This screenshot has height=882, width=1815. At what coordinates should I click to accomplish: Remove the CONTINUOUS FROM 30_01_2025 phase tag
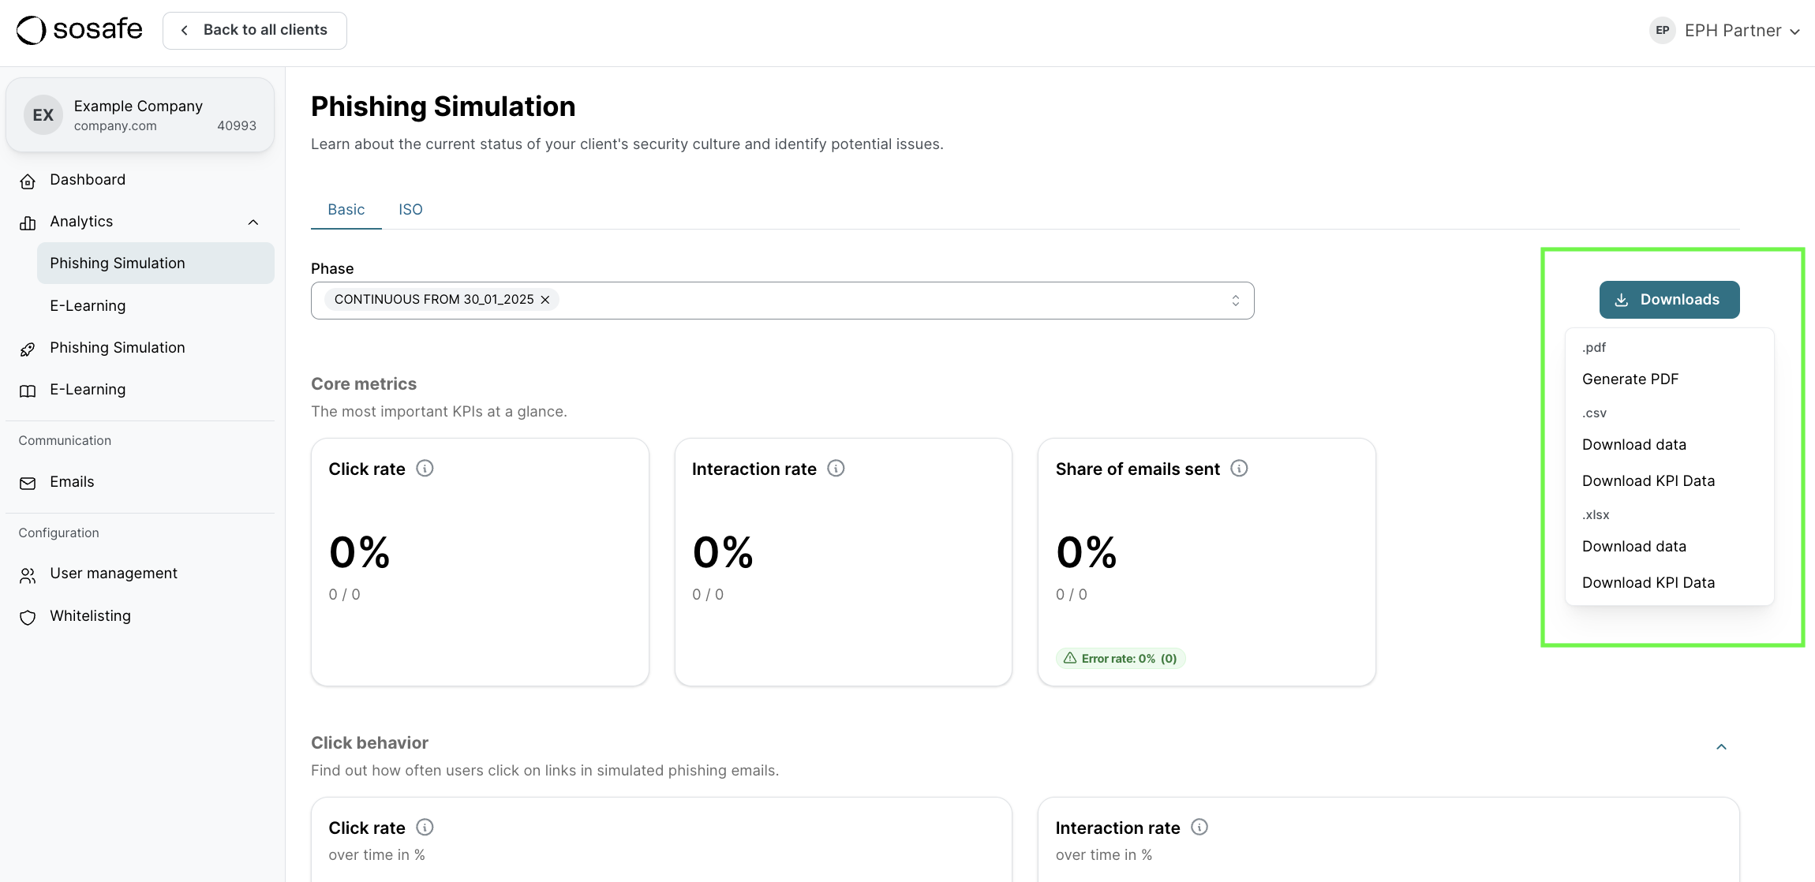[545, 300]
